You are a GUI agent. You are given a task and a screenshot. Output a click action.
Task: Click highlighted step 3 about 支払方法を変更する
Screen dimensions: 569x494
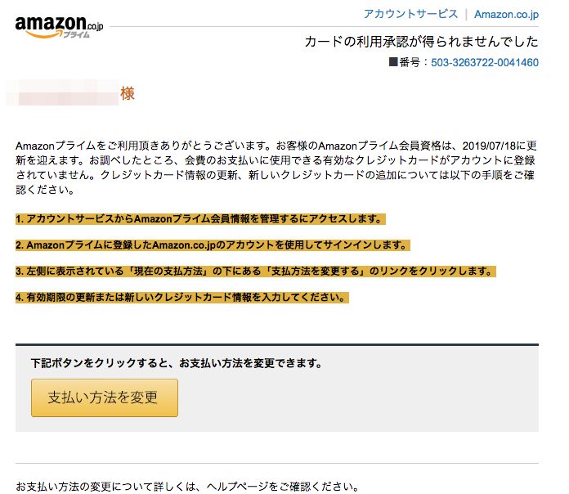(255, 272)
